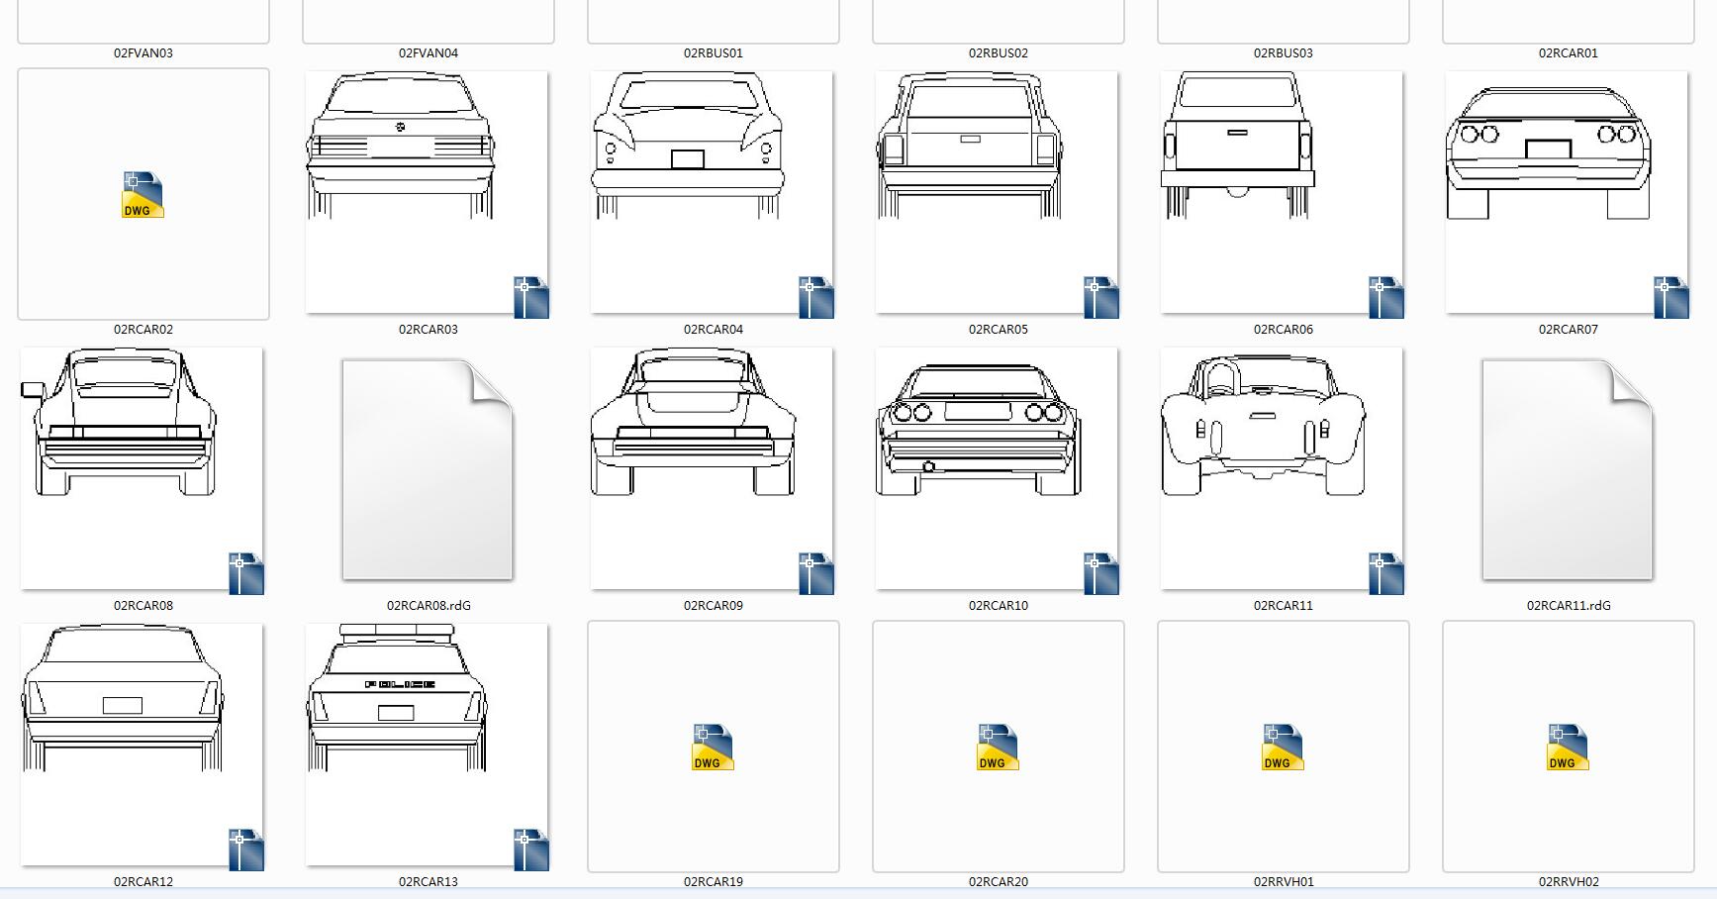Select the blank 02RCAR11.rdG file icon
The image size is (1717, 899).
[1568, 469]
